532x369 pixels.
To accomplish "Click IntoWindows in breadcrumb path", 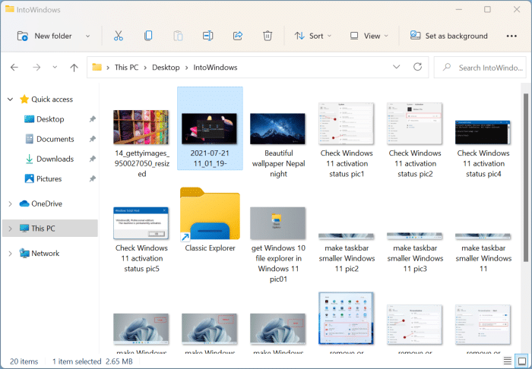I will pyautogui.click(x=215, y=68).
